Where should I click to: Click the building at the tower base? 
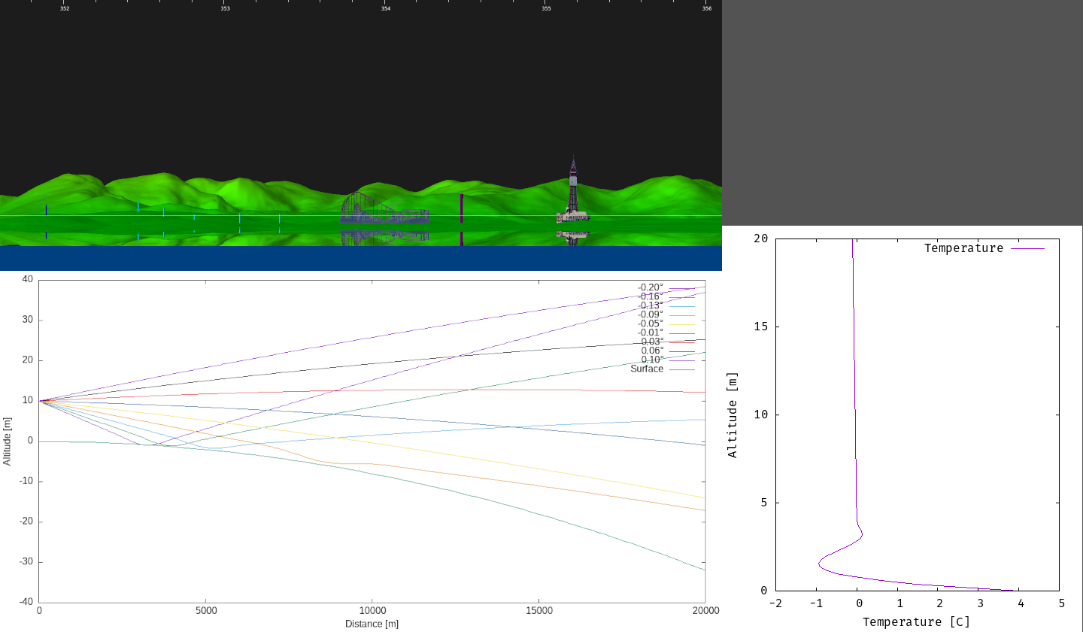(573, 217)
